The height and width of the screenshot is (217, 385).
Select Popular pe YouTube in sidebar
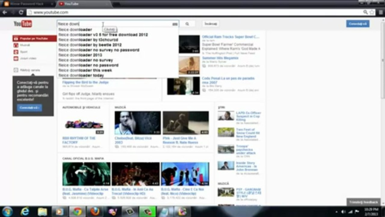35,39
